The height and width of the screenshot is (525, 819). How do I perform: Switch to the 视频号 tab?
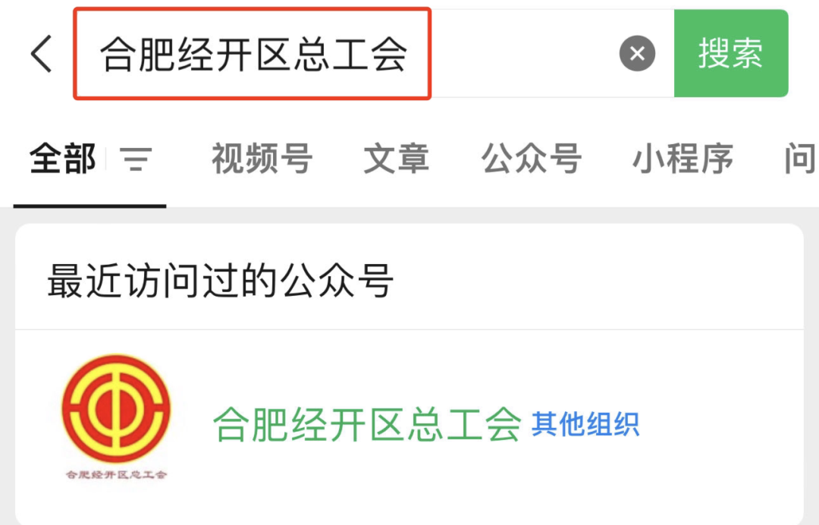[262, 159]
